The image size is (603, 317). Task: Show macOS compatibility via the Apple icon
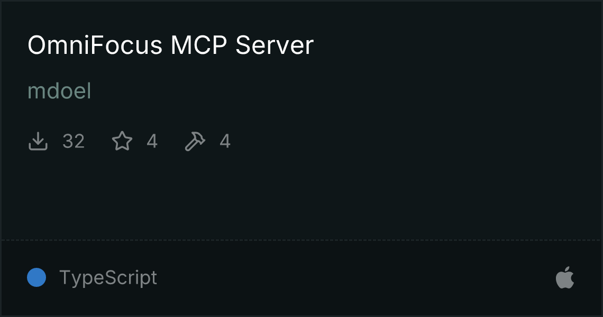pos(565,278)
